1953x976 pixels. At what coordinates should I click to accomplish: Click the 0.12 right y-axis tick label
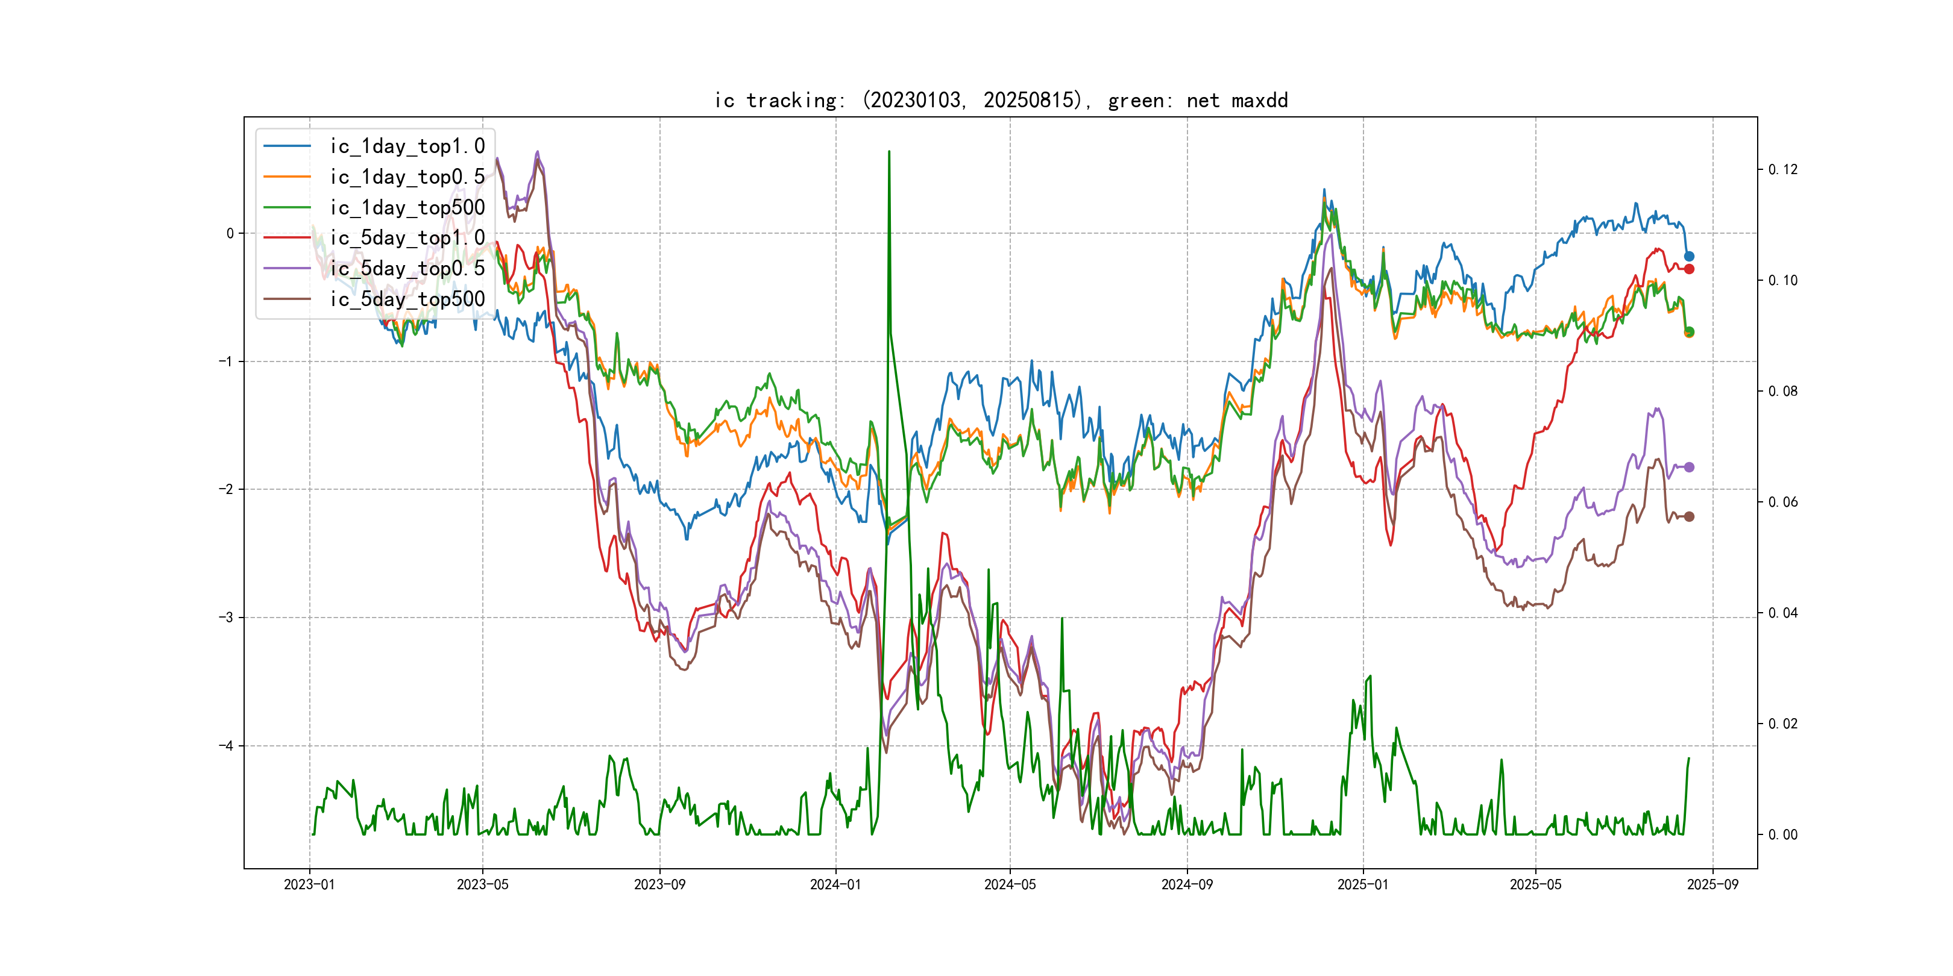[1782, 169]
